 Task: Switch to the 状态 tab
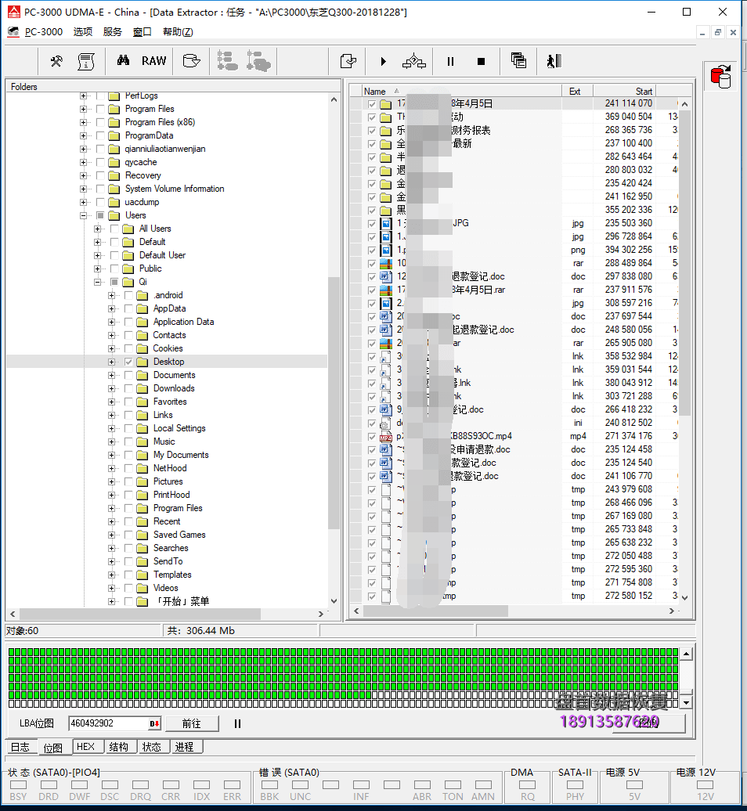pos(152,746)
